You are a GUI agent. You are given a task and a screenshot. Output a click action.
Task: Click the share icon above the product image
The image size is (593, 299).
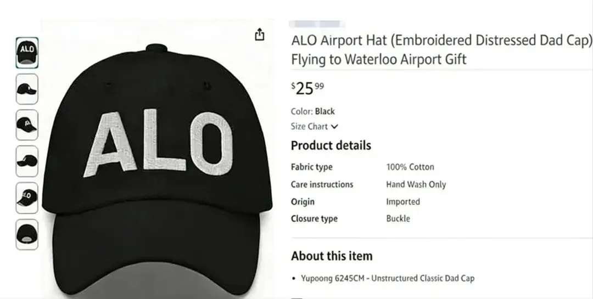(x=260, y=35)
